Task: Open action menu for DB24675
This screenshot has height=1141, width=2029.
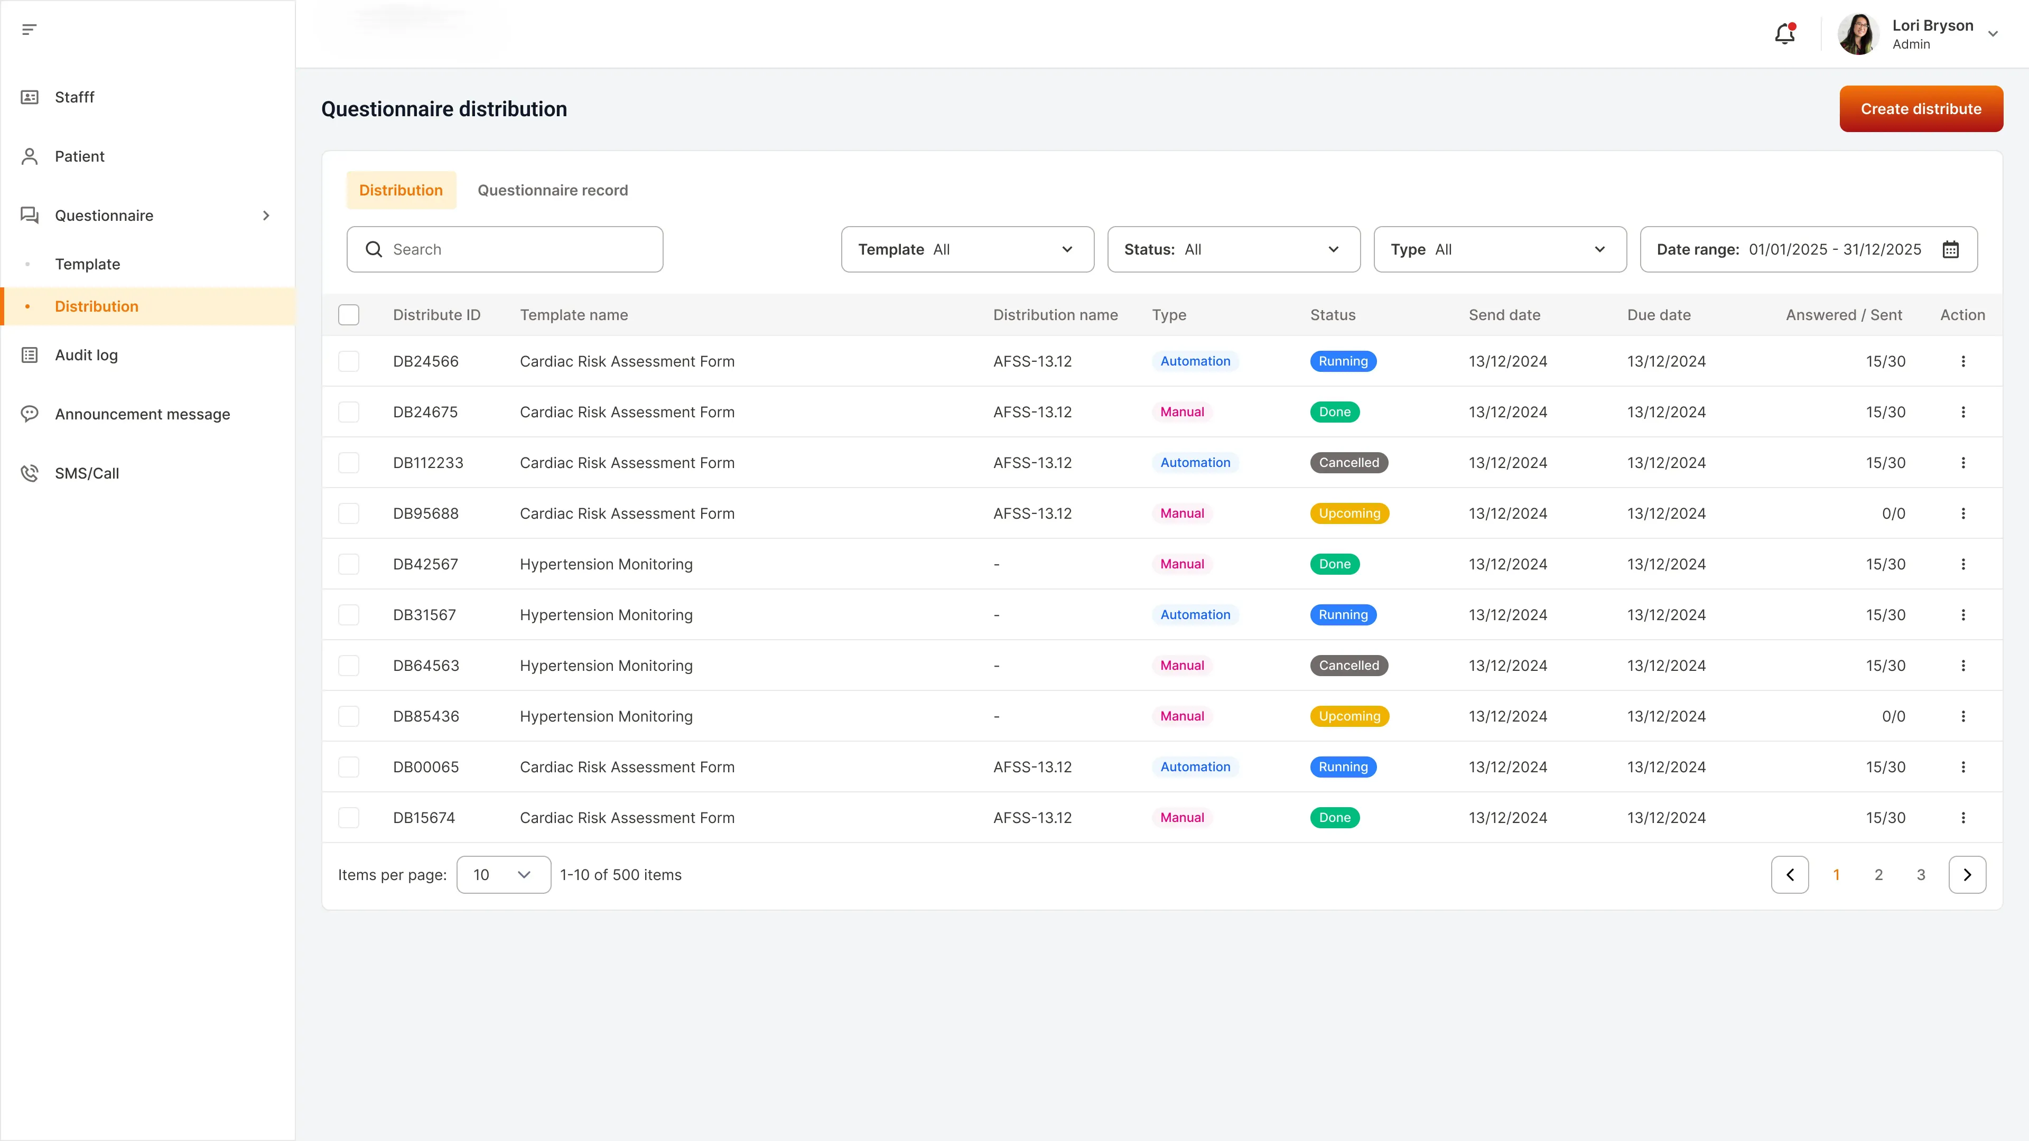Action: [x=1963, y=412]
